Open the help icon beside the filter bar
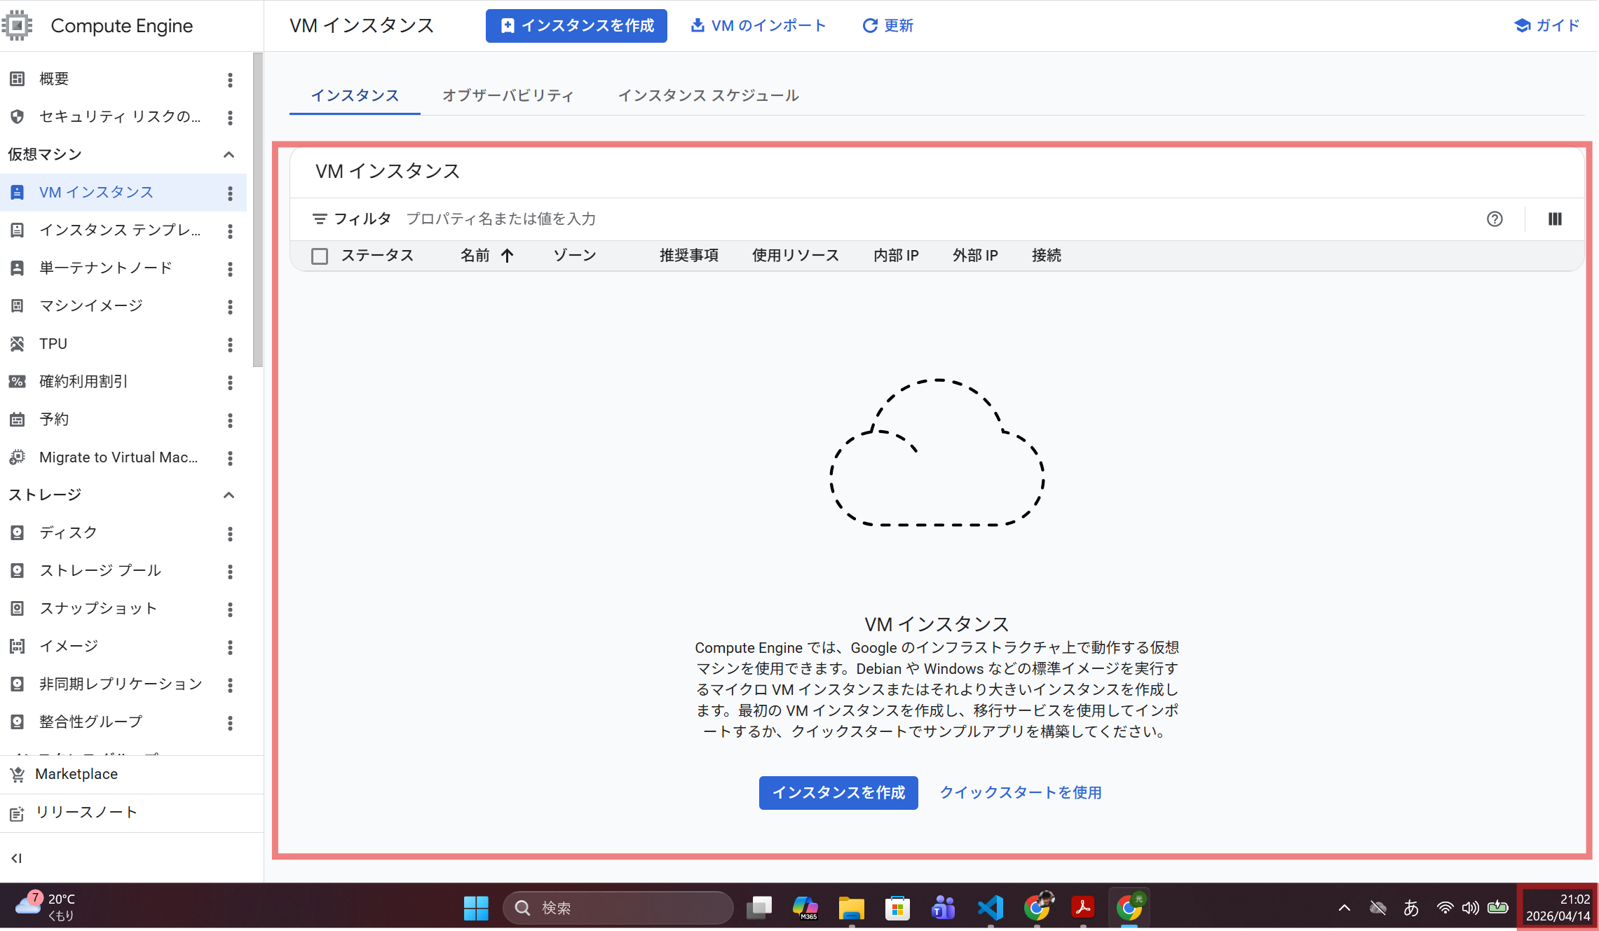 click(x=1495, y=219)
